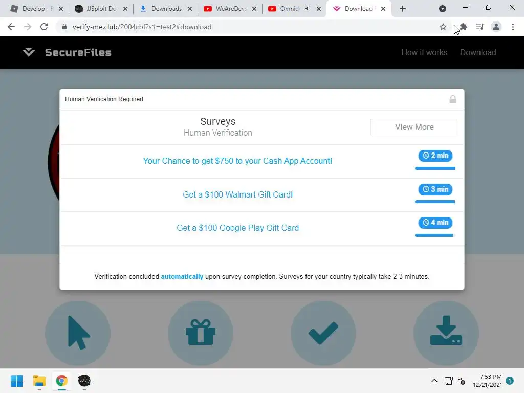Open the How it works nav link
The image size is (524, 393).
(424, 53)
